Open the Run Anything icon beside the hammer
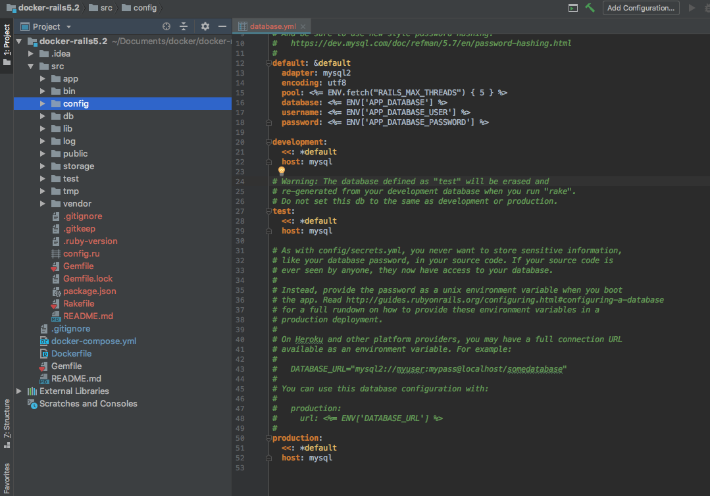Screen dimensions: 710x496 coord(572,8)
